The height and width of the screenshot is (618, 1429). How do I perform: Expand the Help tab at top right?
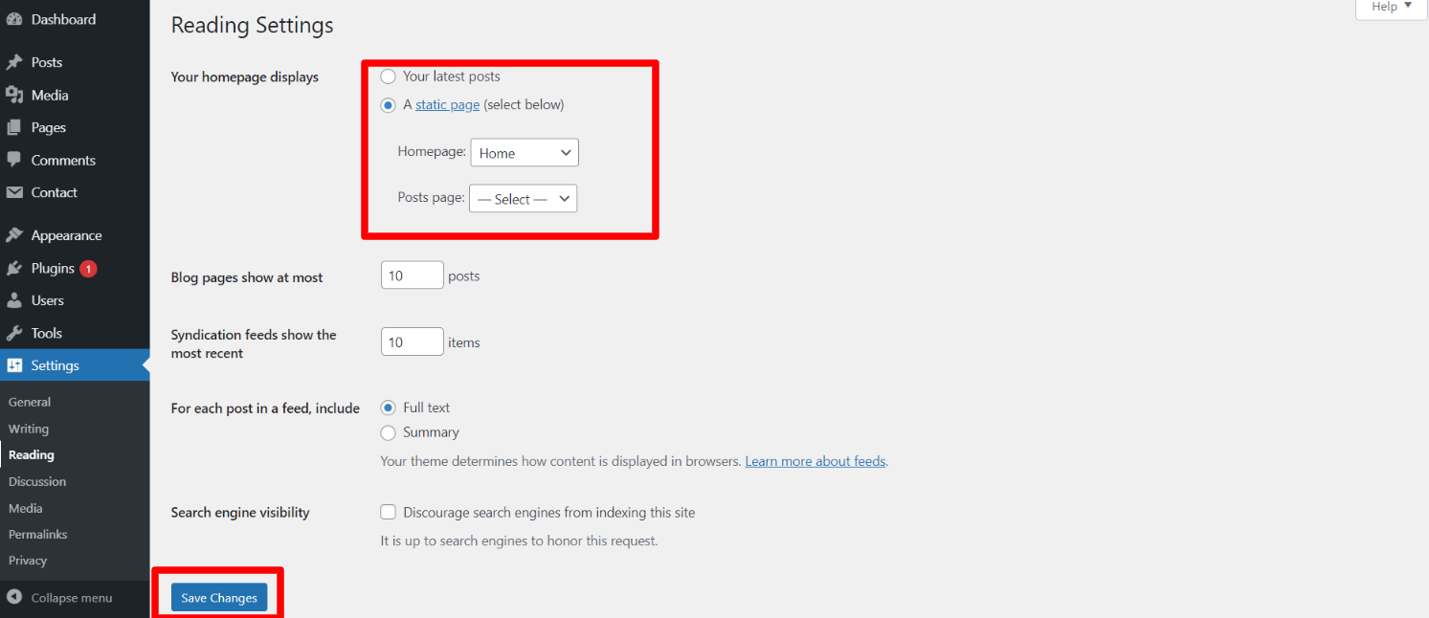[1391, 8]
